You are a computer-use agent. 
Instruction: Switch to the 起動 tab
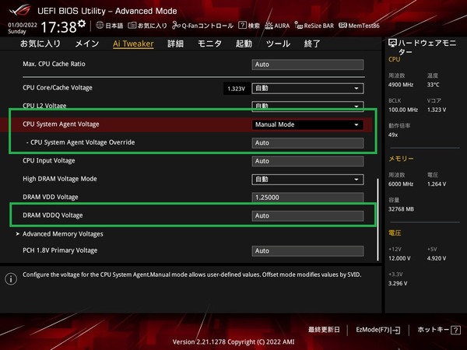tap(244, 44)
